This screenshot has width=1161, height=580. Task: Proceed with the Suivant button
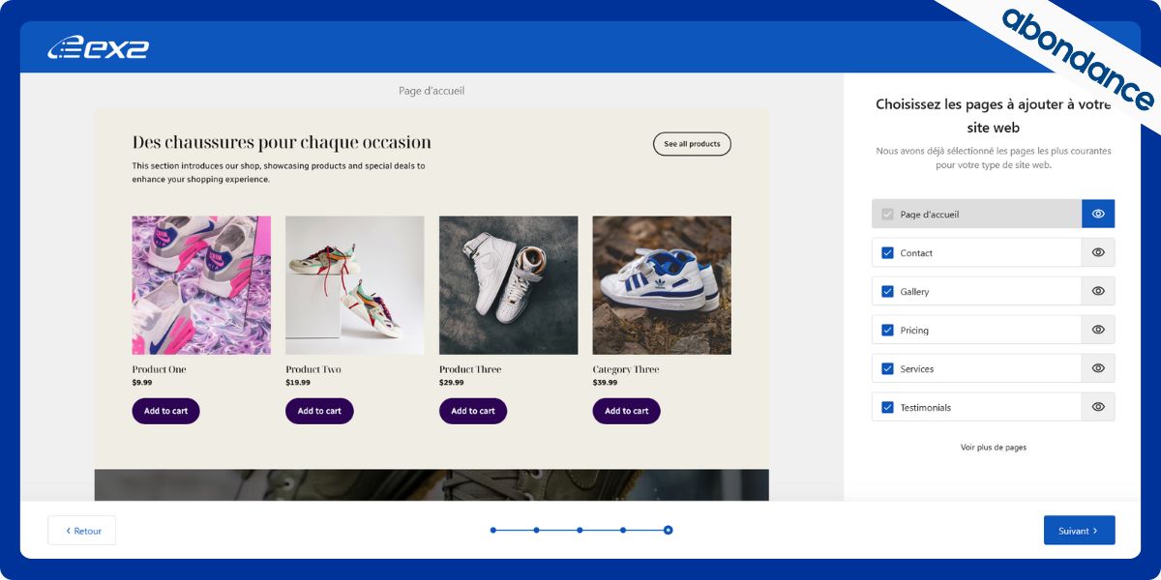tap(1079, 531)
